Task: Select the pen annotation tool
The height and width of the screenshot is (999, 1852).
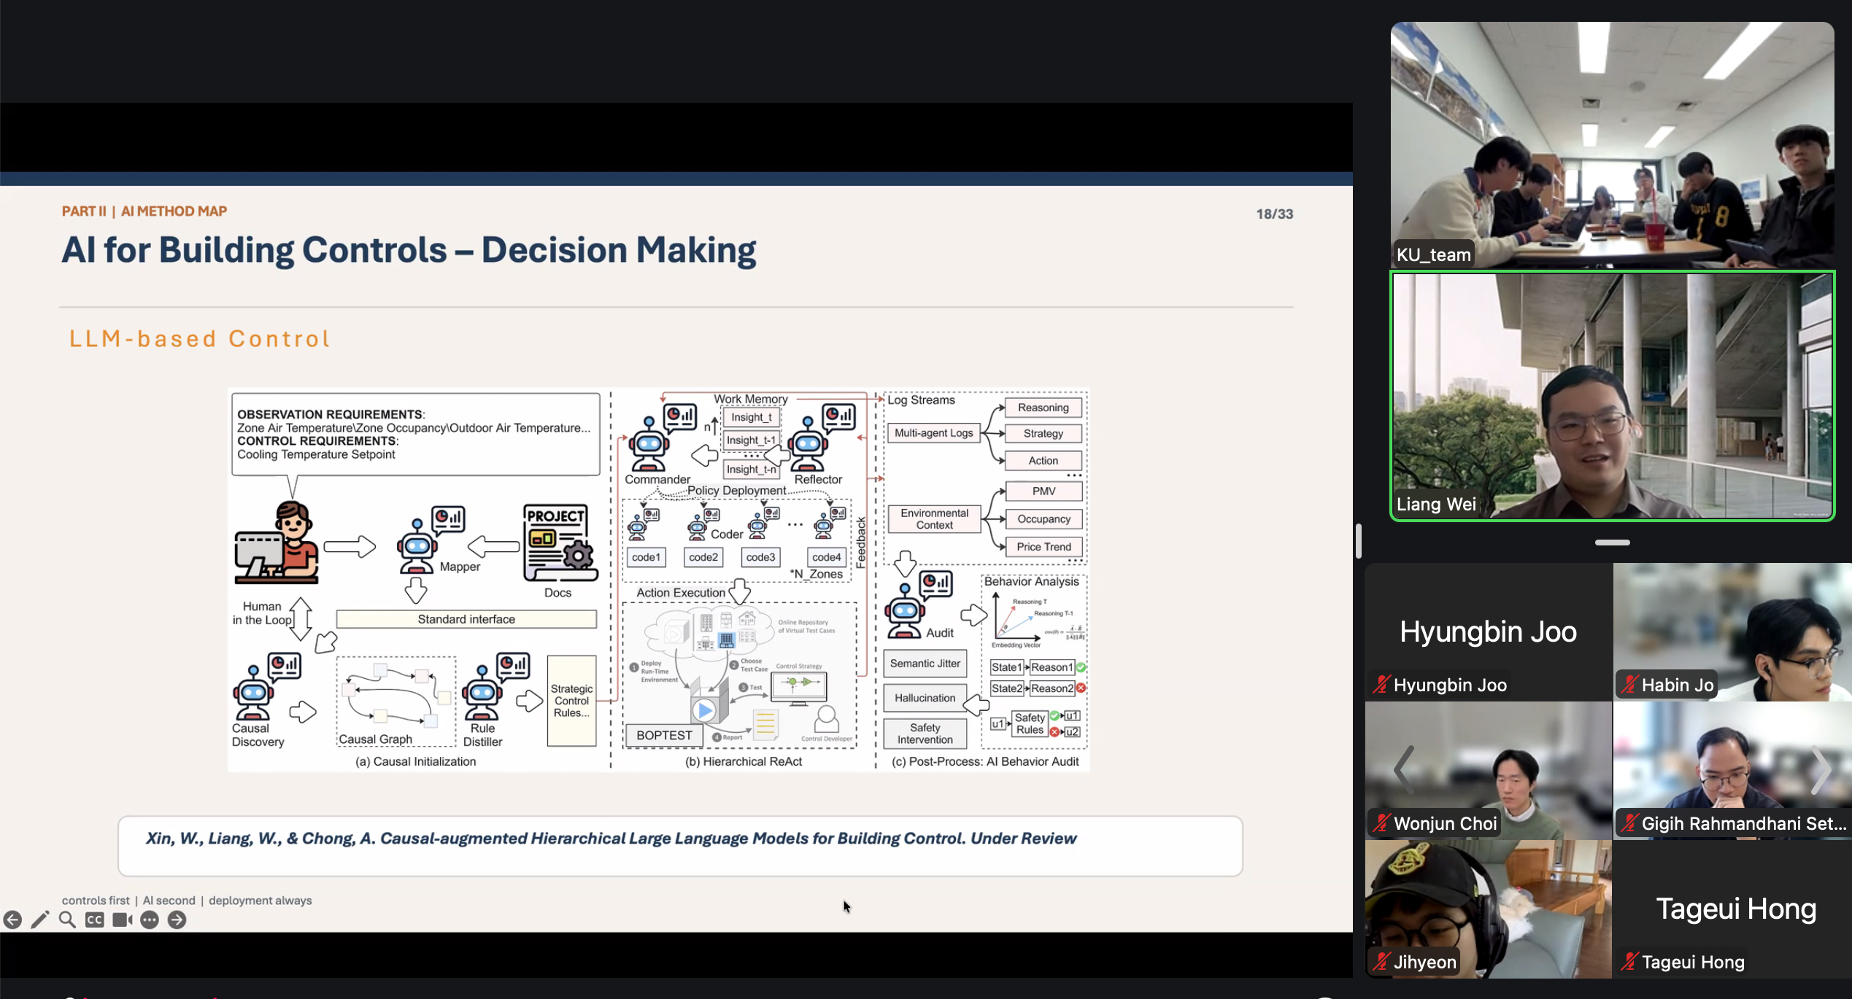Action: coord(40,920)
